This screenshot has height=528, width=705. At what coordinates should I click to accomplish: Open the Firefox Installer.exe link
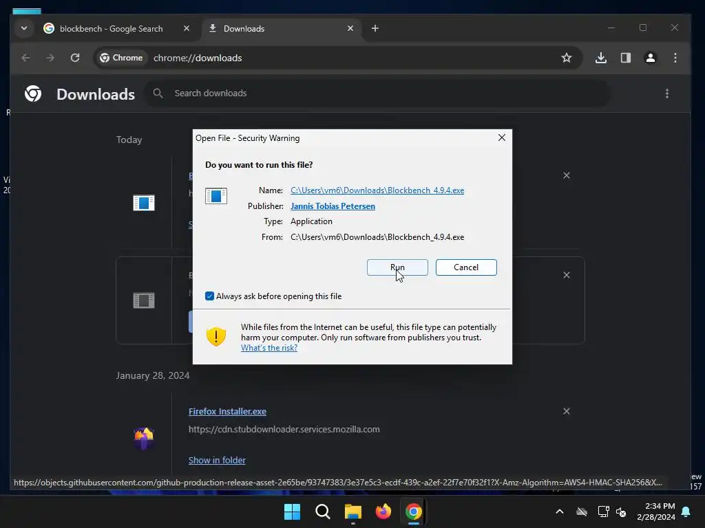227,411
